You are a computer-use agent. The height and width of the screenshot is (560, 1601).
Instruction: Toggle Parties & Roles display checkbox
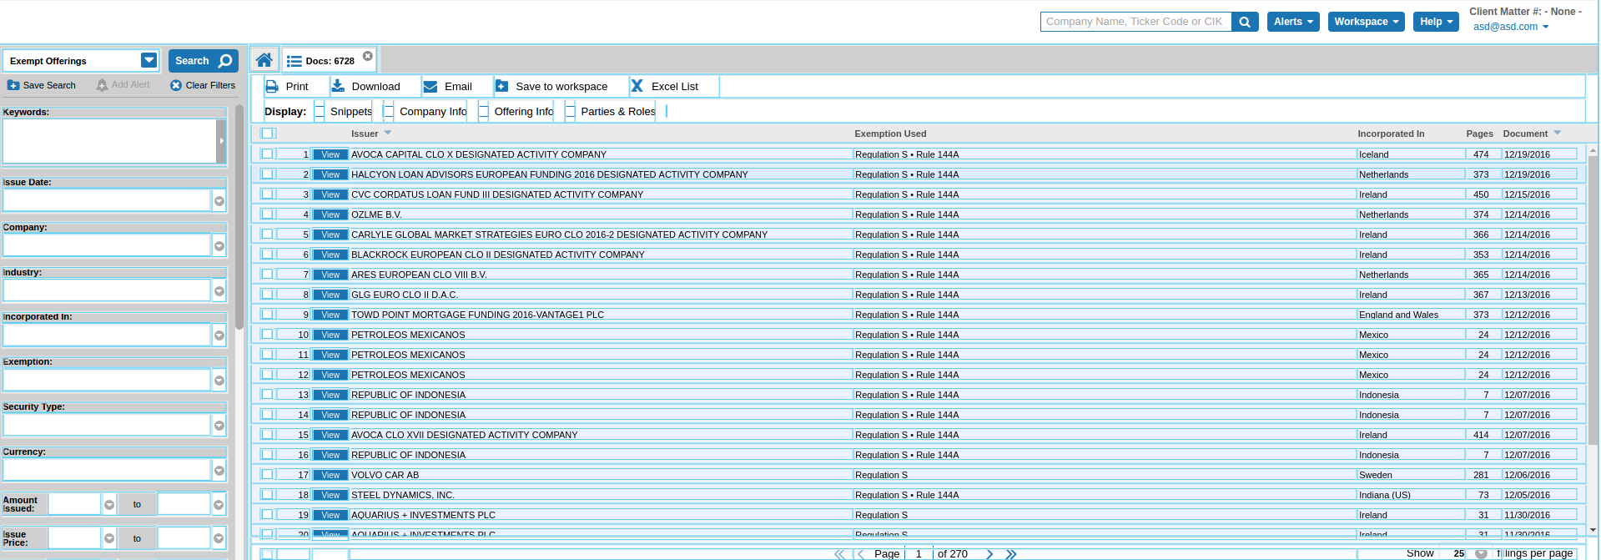[570, 111]
